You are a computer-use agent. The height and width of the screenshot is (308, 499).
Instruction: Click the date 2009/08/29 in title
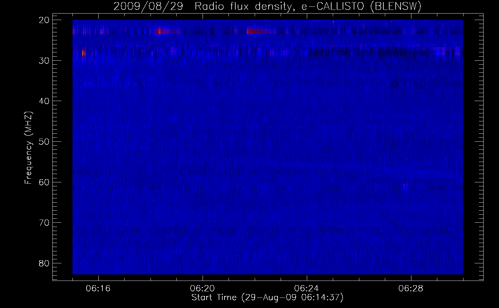(x=148, y=6)
